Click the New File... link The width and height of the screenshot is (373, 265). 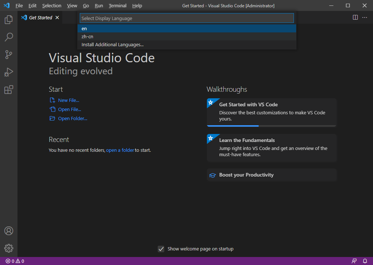pyautogui.click(x=68, y=100)
